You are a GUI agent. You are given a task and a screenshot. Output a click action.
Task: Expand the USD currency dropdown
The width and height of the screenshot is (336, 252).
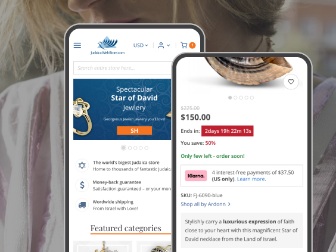point(141,45)
